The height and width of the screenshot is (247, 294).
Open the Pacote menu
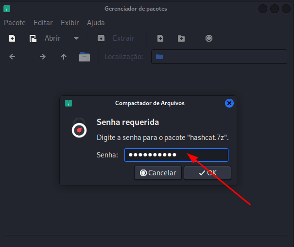pos(15,23)
